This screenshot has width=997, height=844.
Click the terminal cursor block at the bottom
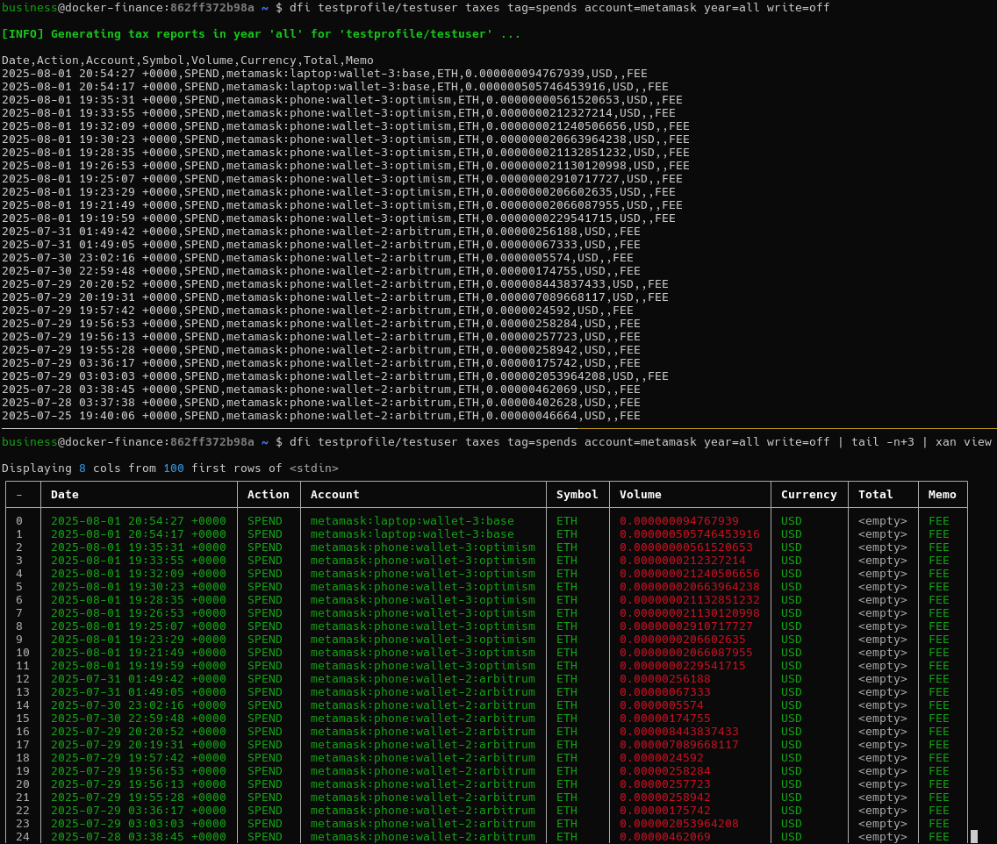coord(973,837)
